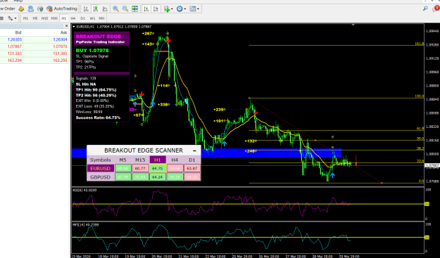Image resolution: width=440 pixels, height=258 pixels.
Task: Open GBPUSD H1 cell showing 64.24
Action: 158,177
